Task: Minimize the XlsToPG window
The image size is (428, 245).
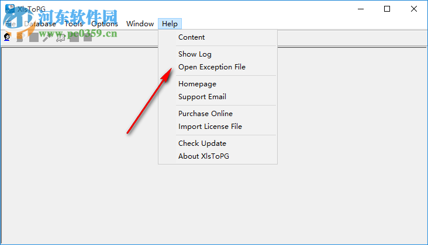Action: 361,9
